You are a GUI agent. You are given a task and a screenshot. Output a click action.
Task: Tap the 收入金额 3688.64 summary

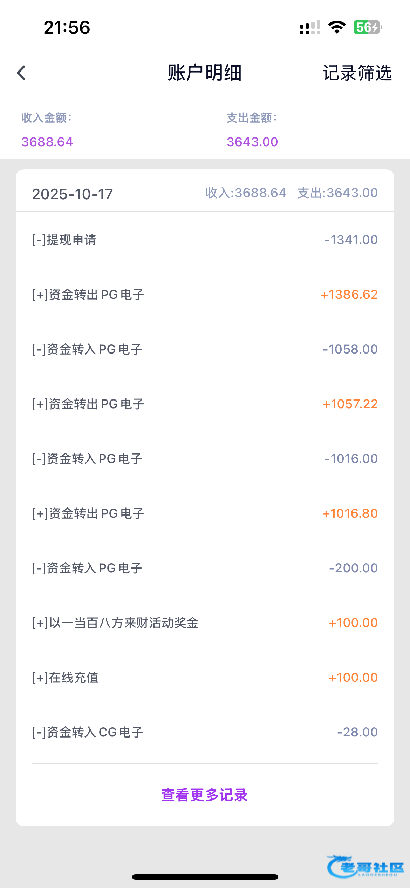(x=47, y=130)
